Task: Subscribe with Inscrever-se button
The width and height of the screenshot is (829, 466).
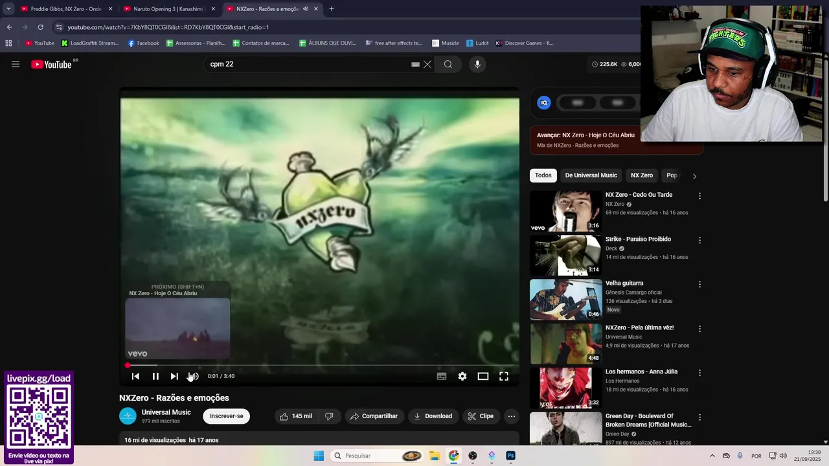Action: pos(227,416)
